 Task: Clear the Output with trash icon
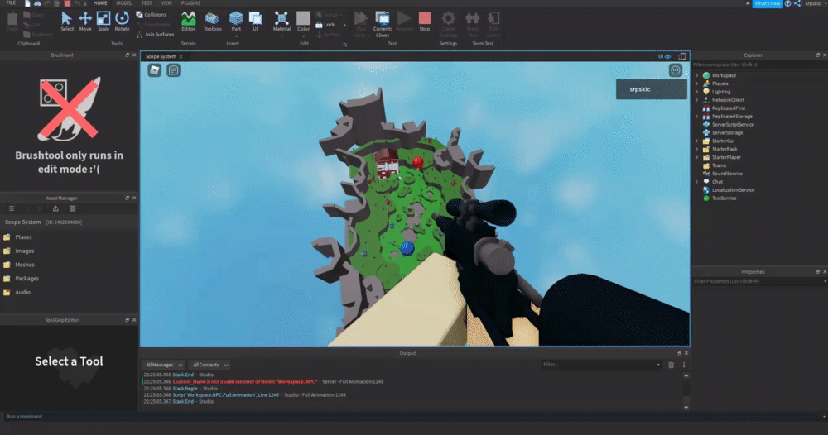[672, 365]
